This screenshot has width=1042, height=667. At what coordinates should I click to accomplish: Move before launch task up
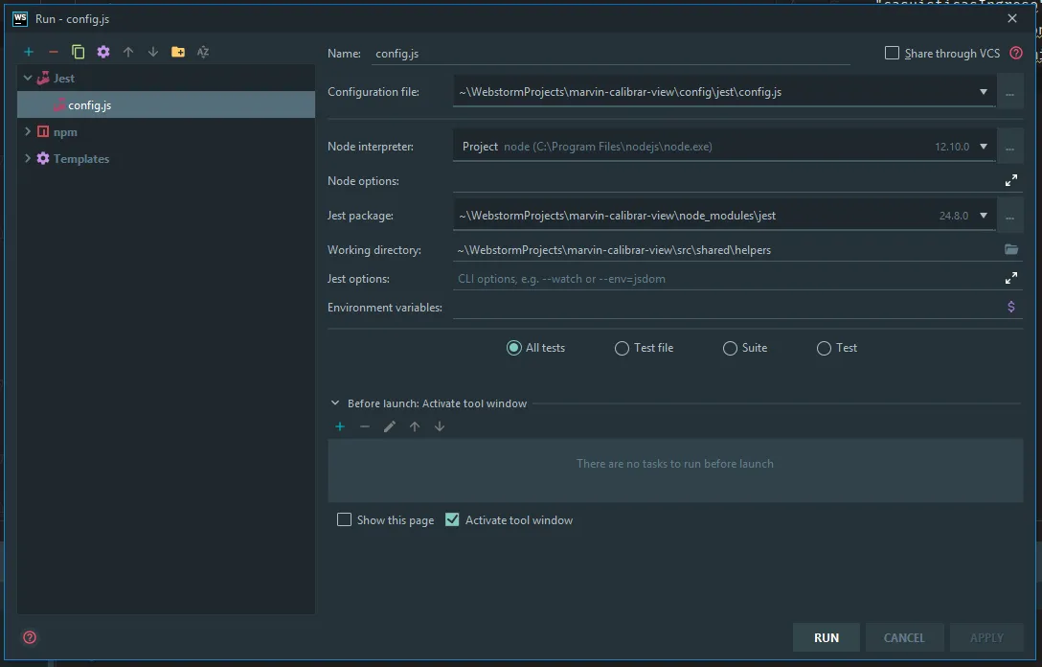pos(415,426)
